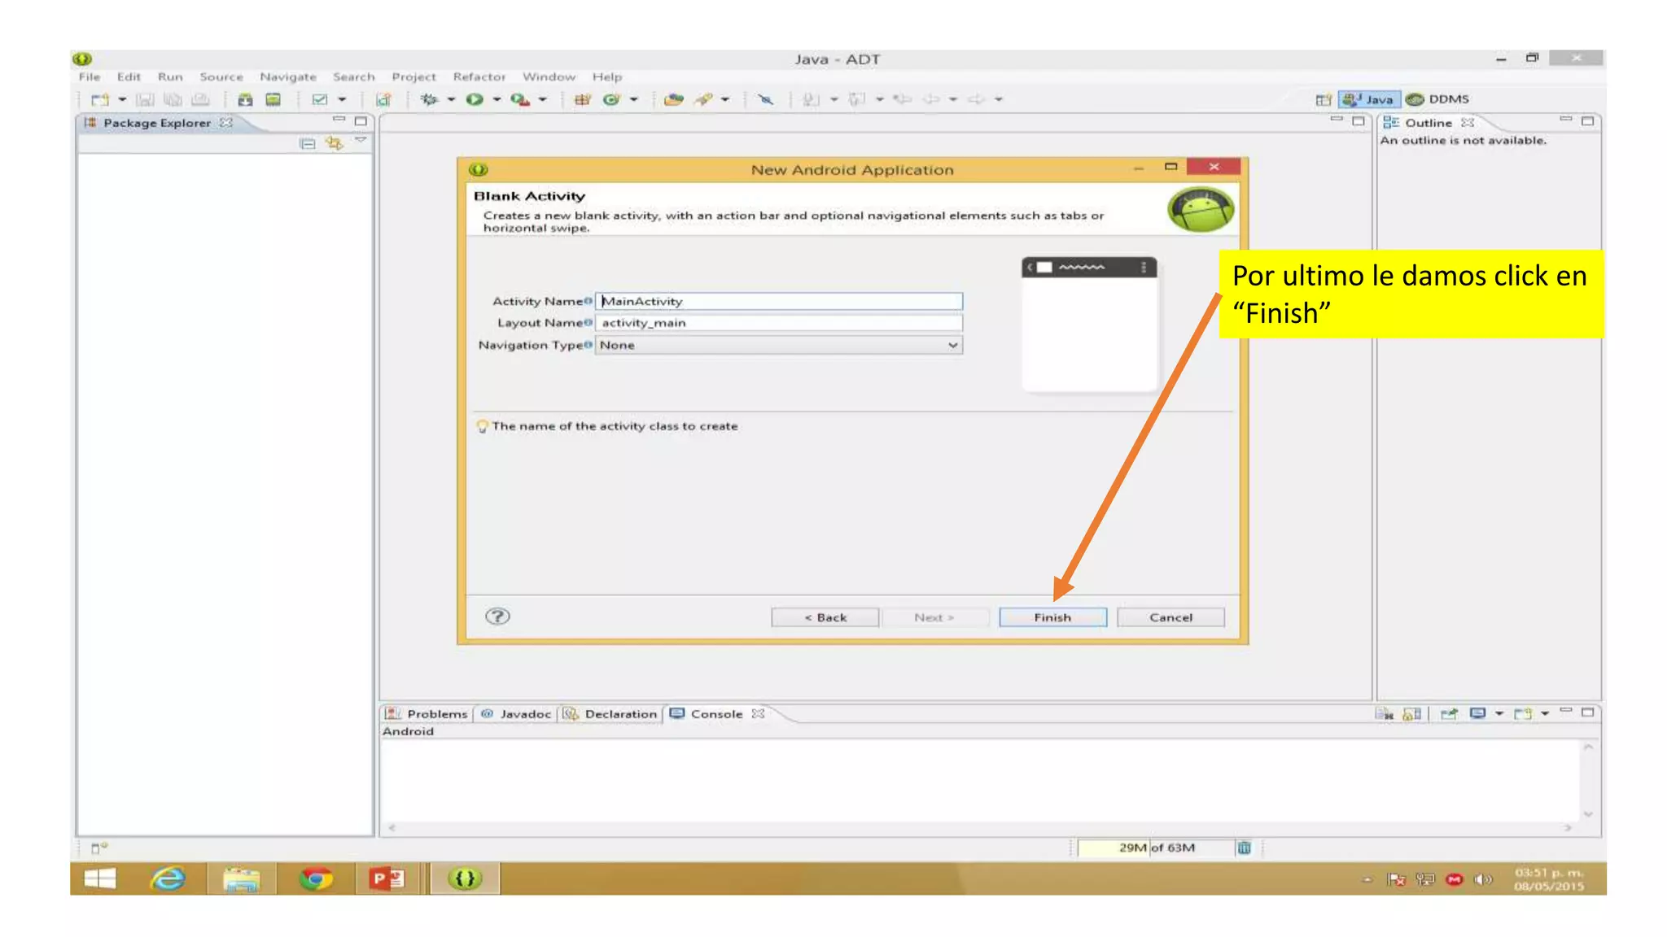Open the Android SDK Manager icon
The height and width of the screenshot is (937, 1667).
(245, 99)
